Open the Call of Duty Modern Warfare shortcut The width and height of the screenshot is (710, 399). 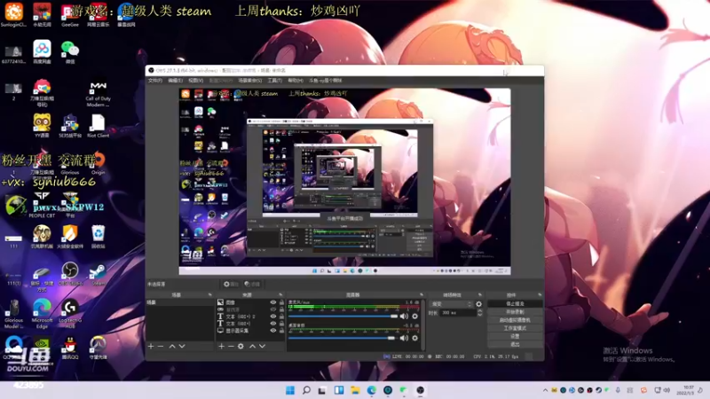click(x=98, y=94)
